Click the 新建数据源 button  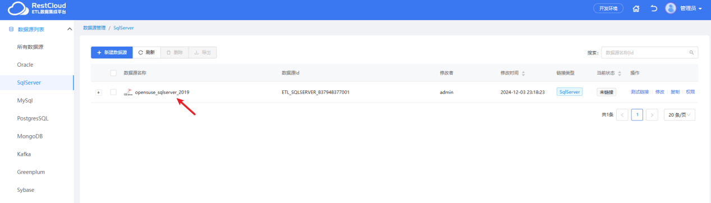tap(112, 52)
